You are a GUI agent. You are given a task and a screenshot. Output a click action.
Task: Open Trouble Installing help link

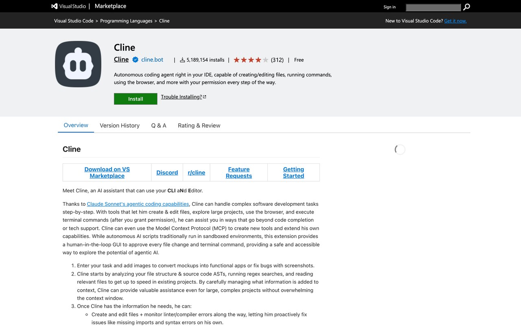point(181,97)
